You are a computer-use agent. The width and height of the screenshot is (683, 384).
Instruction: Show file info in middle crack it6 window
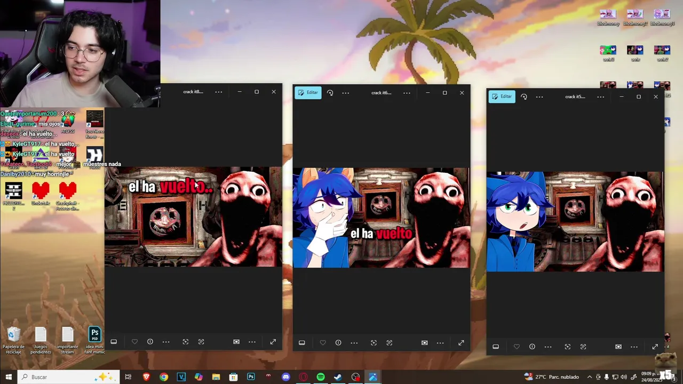pos(338,343)
